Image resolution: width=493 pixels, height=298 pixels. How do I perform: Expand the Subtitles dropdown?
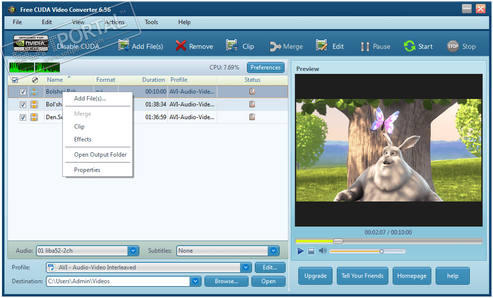tap(273, 251)
